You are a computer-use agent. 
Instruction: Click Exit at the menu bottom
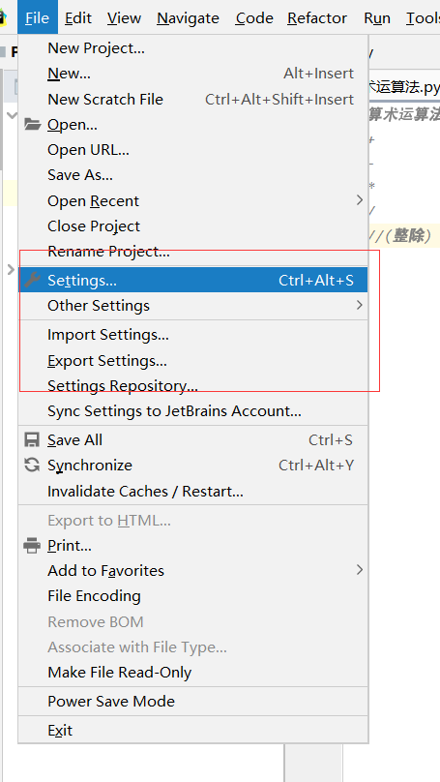[193, 731]
